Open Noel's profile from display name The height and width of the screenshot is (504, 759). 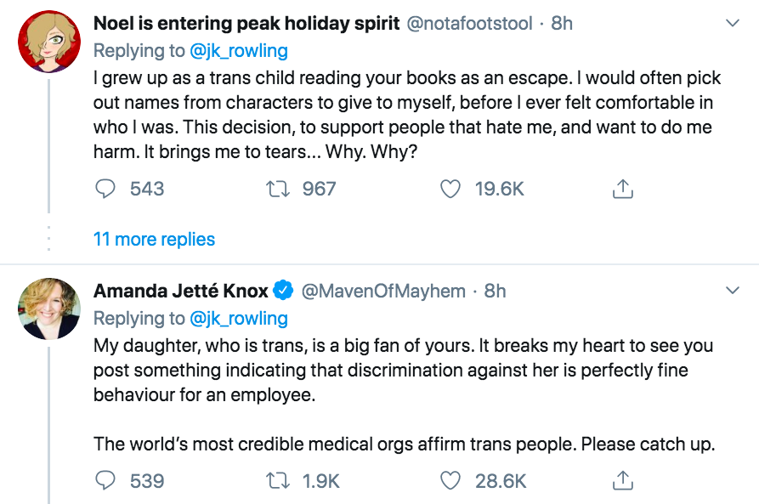246,24
